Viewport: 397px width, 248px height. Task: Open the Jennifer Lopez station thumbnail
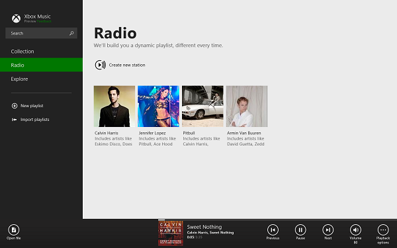pos(159,106)
